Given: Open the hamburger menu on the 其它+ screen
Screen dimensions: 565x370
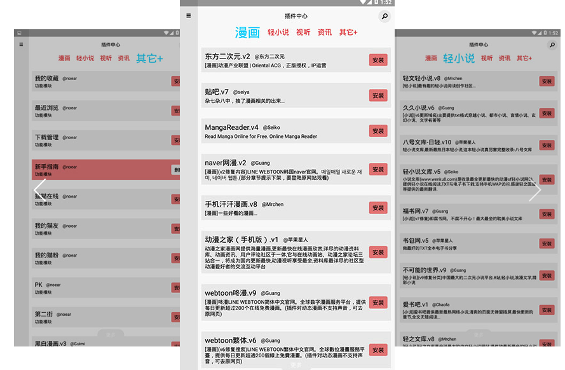Looking at the screenshot, I should (x=21, y=45).
